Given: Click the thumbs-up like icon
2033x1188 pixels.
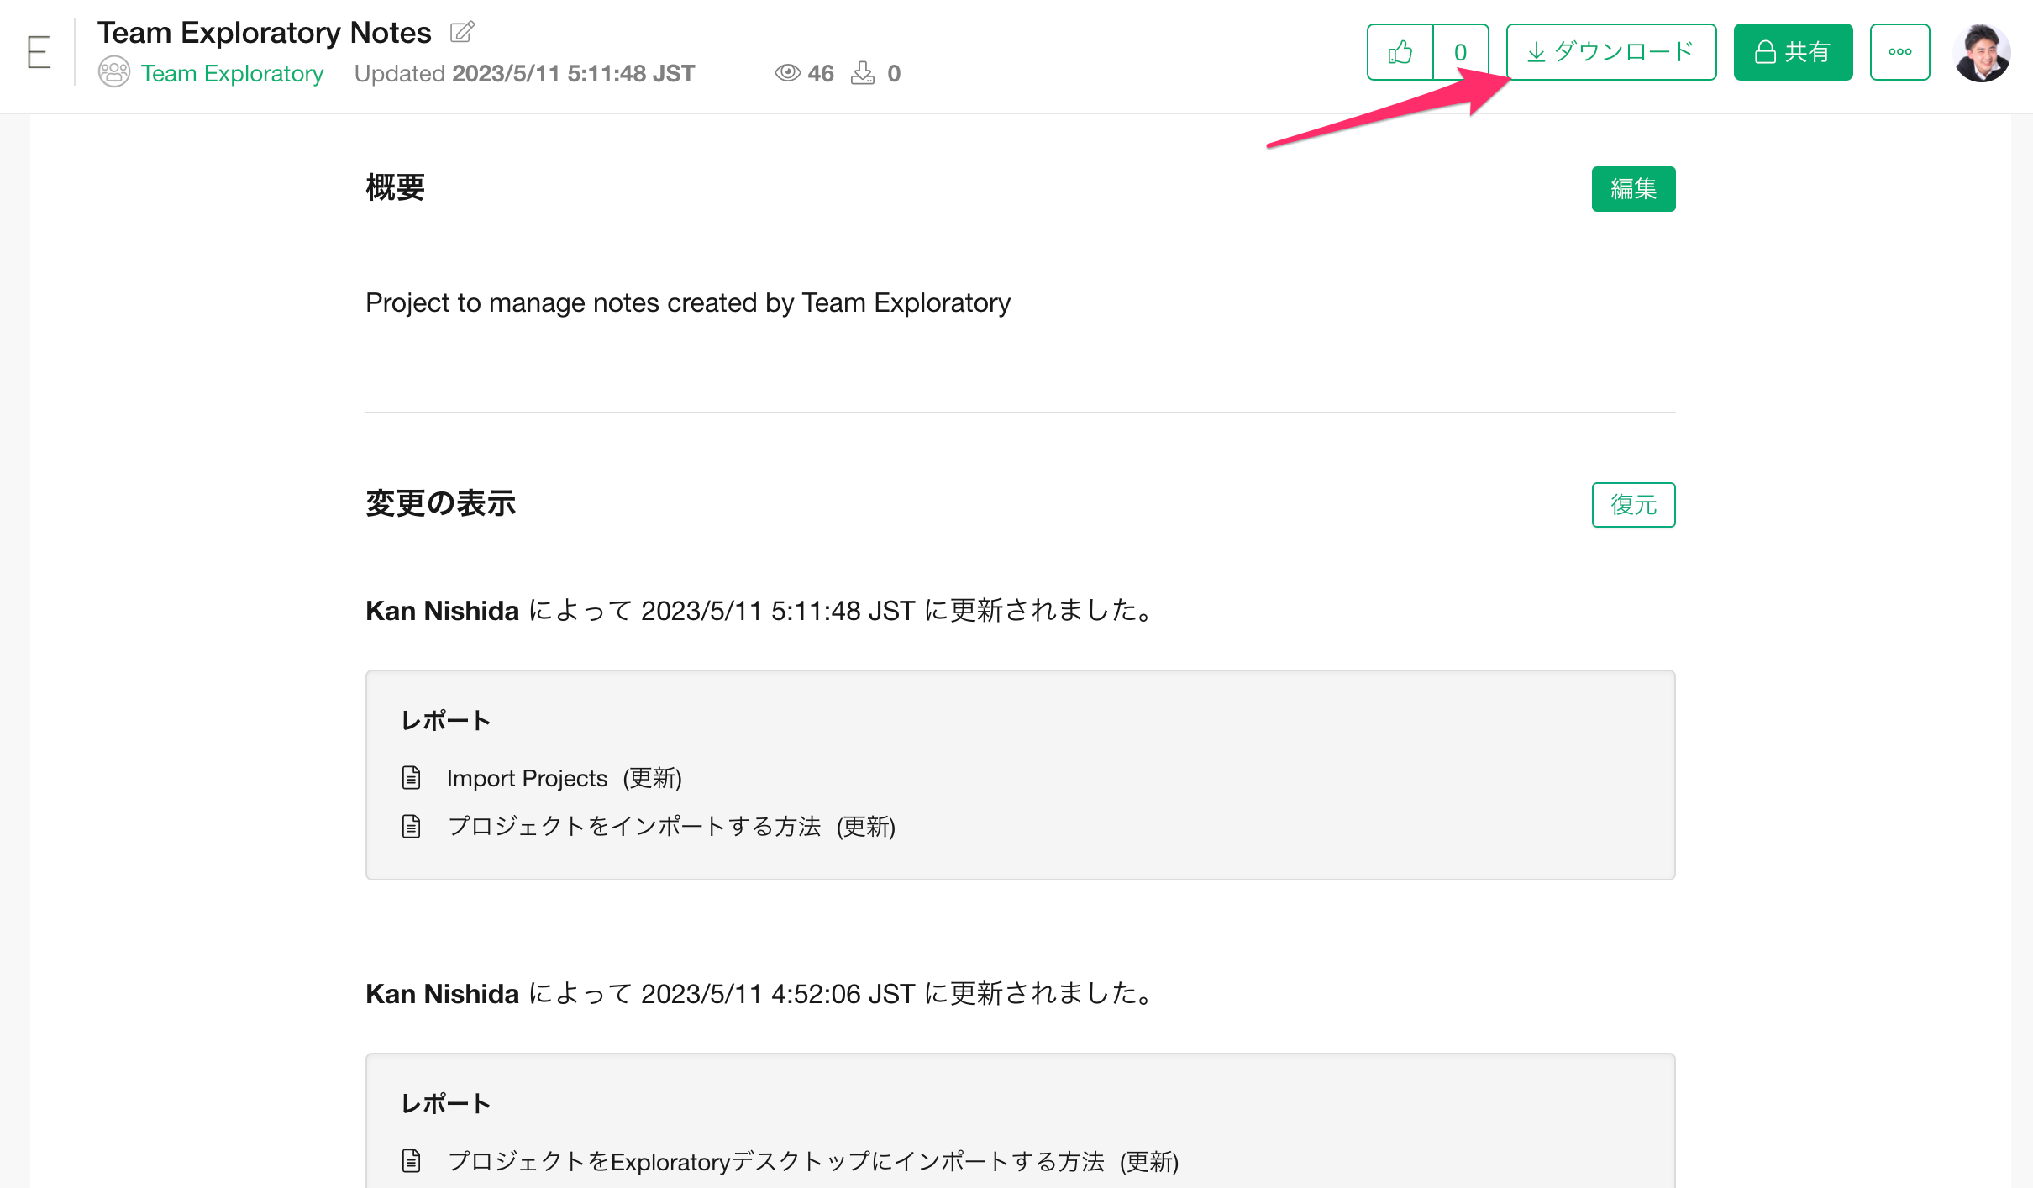Looking at the screenshot, I should [x=1400, y=52].
